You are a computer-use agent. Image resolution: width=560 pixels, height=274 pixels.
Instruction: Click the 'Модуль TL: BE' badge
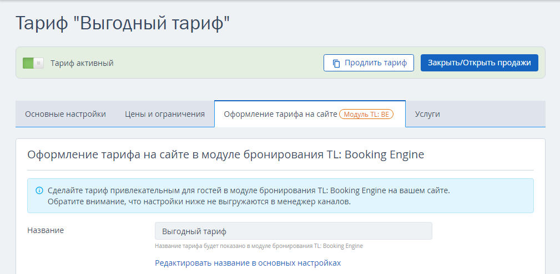click(x=366, y=114)
